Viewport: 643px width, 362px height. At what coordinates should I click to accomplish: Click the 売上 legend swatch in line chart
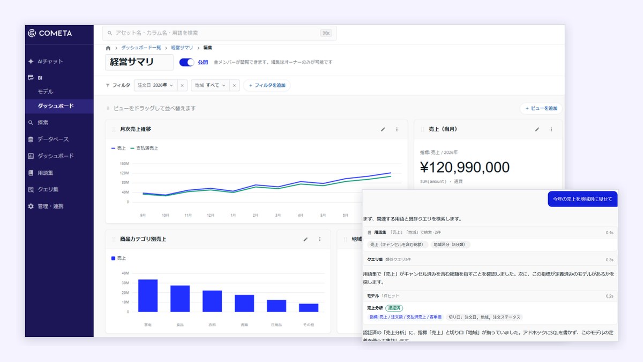[x=113, y=148]
